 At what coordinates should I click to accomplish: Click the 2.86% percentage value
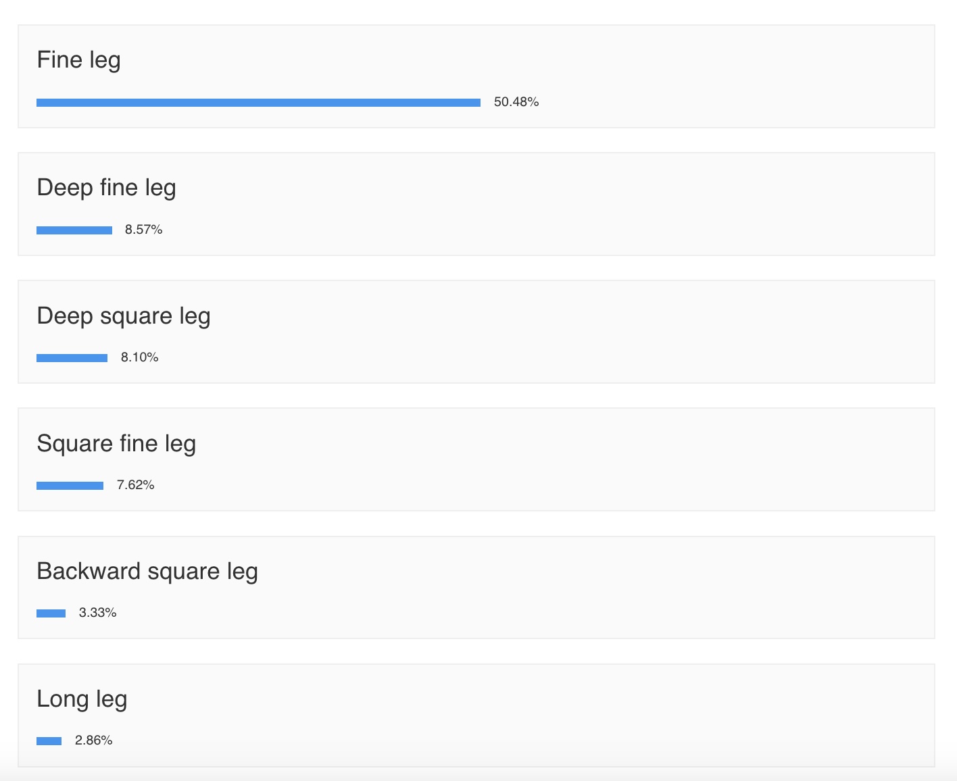tap(93, 740)
